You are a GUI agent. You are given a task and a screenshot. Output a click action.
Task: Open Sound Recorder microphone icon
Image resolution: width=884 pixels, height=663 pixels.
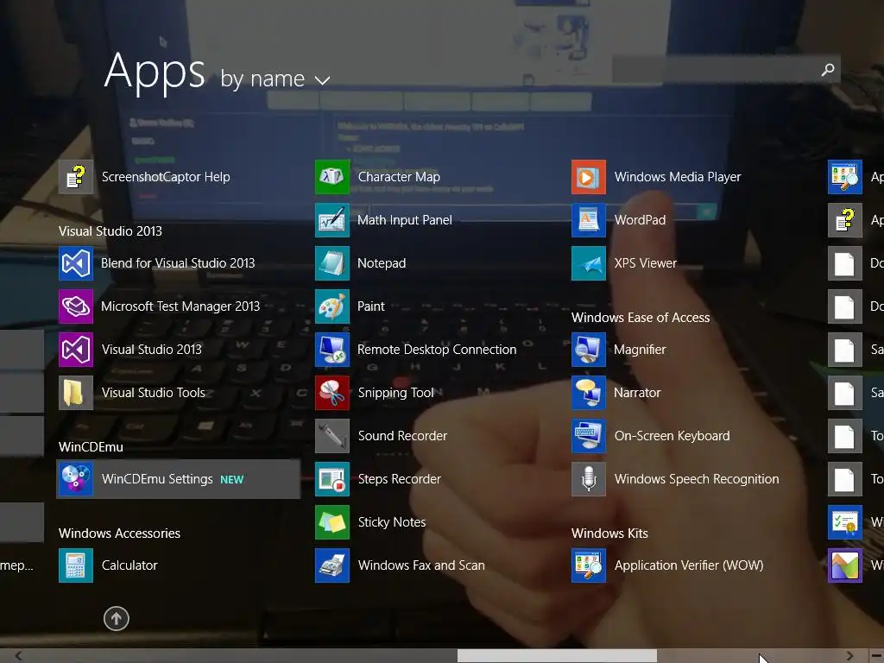pyautogui.click(x=332, y=436)
